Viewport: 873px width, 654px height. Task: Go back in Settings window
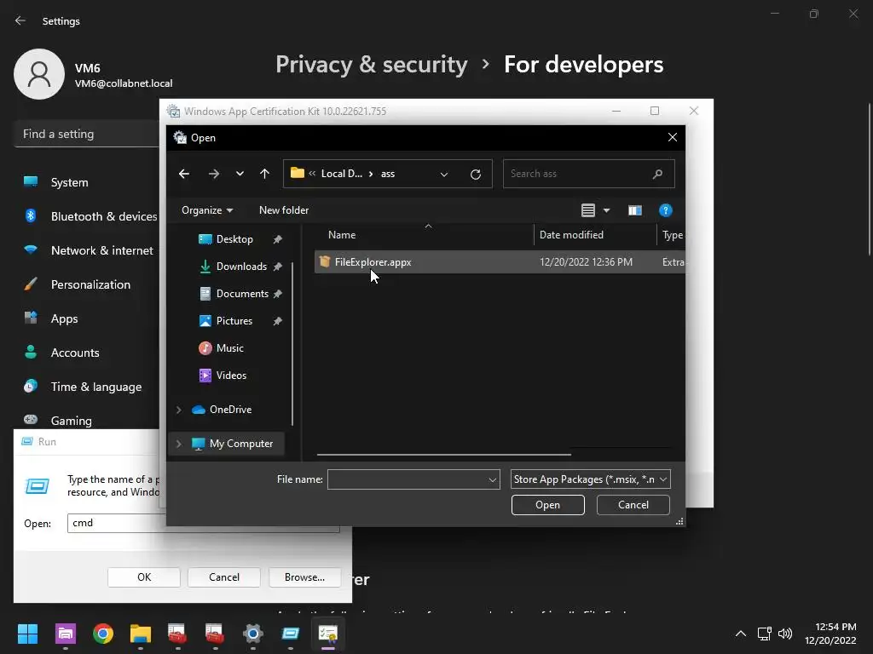click(20, 21)
